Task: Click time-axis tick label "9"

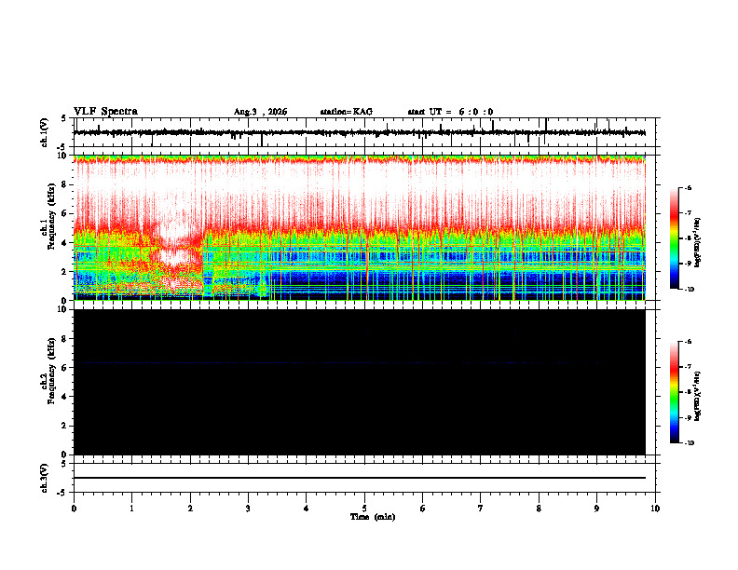Action: tap(596, 509)
